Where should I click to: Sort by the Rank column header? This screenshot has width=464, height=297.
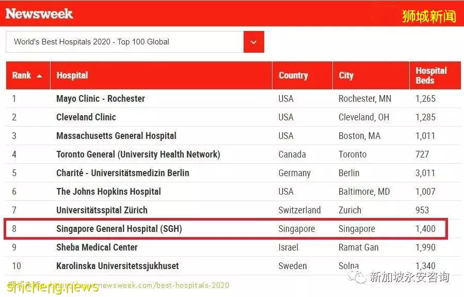tap(28, 75)
